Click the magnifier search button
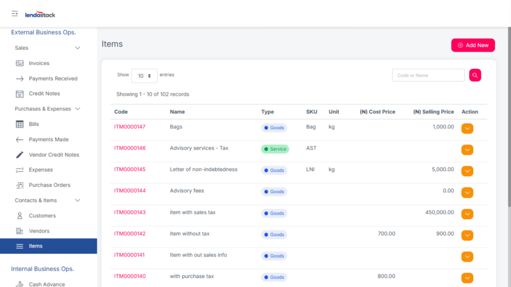Viewport: 511px width, 287px height. 475,75
